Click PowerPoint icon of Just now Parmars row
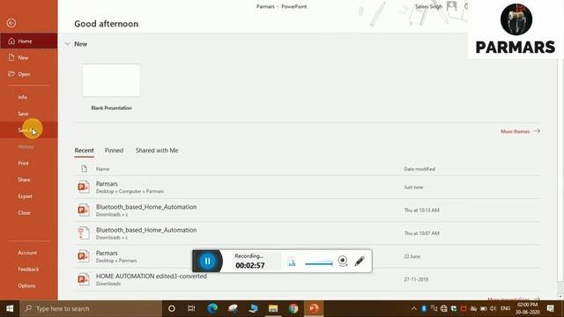 84,188
